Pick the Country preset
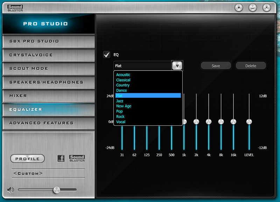The width and height of the screenshot is (280, 202). tap(148, 85)
